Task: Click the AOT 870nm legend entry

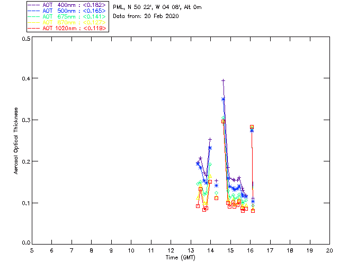Action: click(x=67, y=22)
